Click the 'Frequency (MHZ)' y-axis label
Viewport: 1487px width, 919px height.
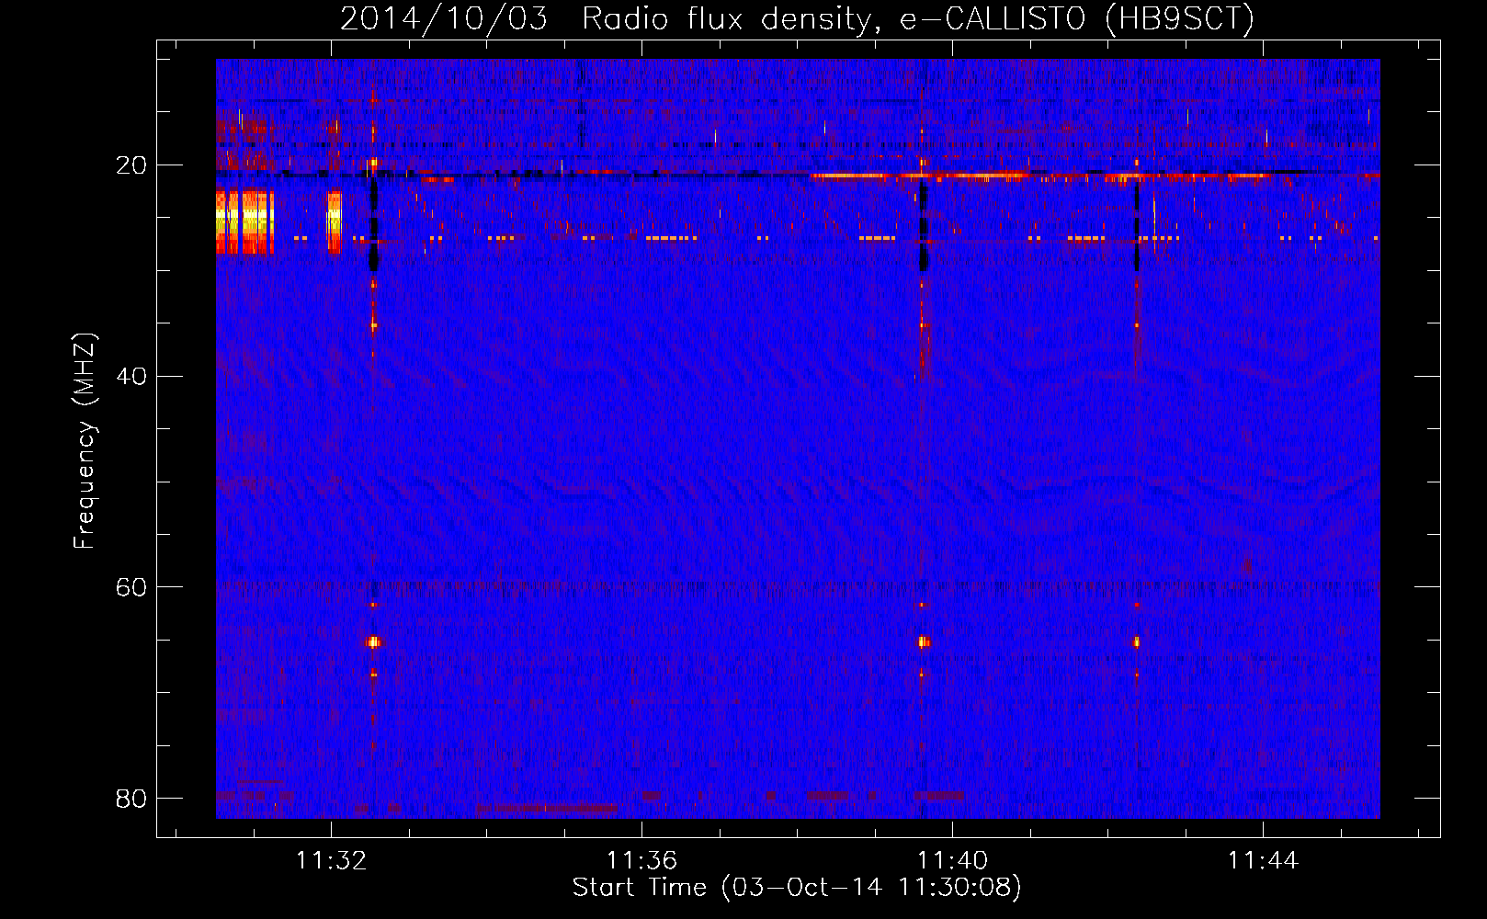point(85,441)
